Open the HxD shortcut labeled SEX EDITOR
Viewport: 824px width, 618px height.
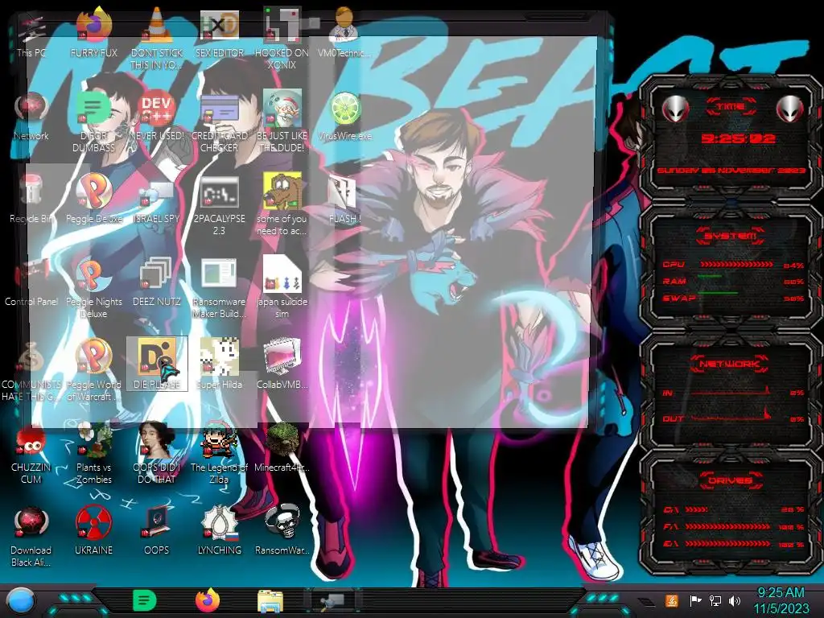tap(219, 32)
